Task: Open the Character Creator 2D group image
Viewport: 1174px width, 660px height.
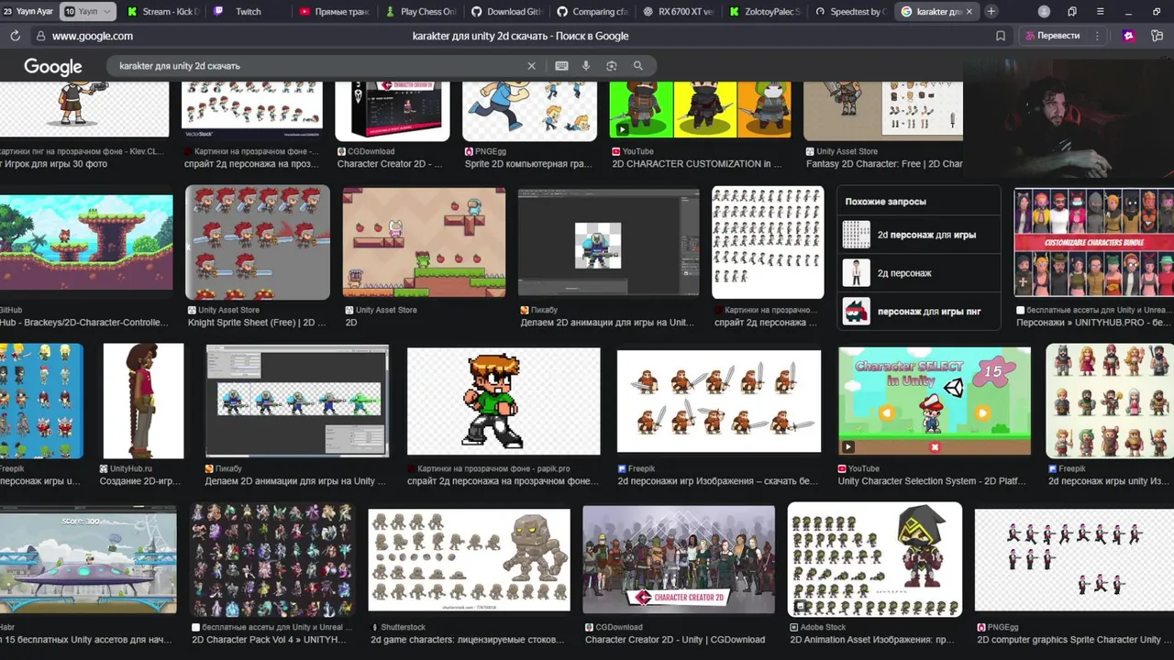Action: tap(679, 560)
